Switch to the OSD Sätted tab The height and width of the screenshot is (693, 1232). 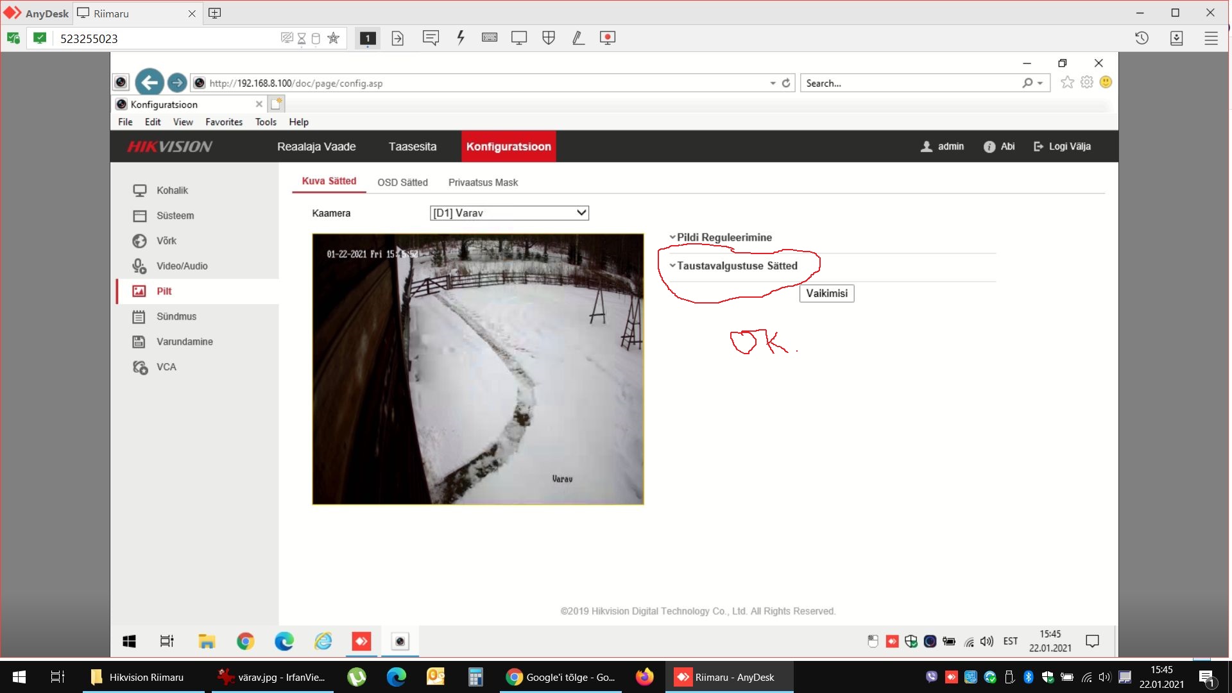click(402, 183)
